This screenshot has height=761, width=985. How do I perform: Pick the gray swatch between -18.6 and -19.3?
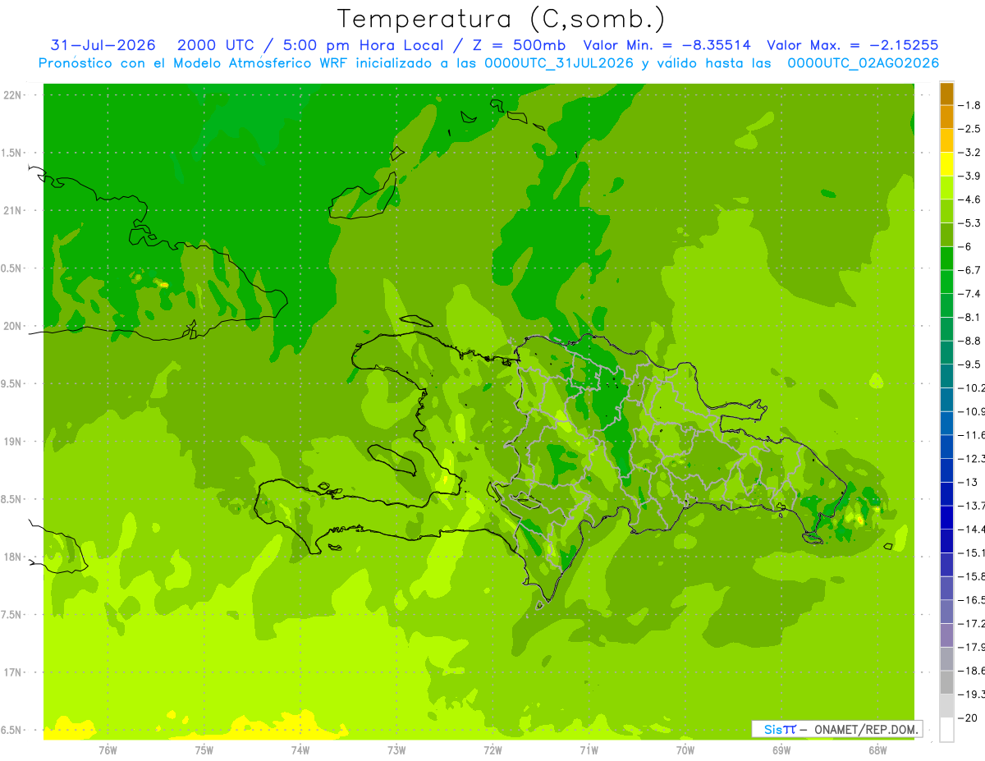(946, 682)
